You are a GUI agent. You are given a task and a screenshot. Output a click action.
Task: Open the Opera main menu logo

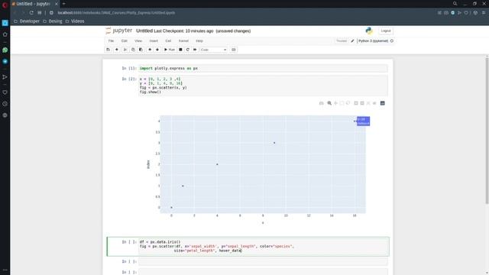point(5,5)
